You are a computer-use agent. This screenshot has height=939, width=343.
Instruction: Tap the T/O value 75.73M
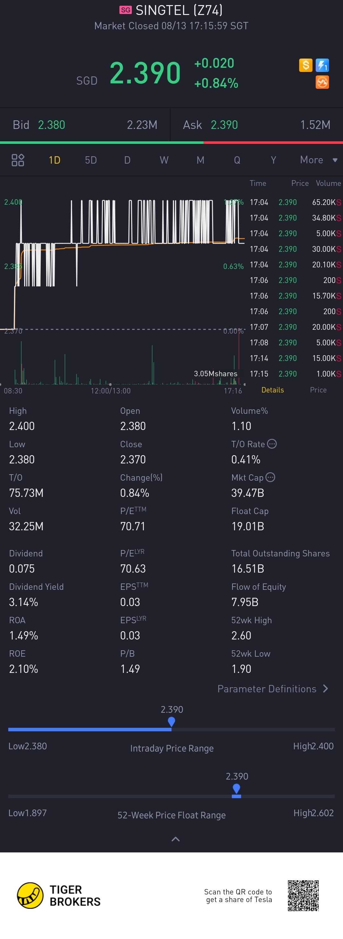(x=26, y=493)
